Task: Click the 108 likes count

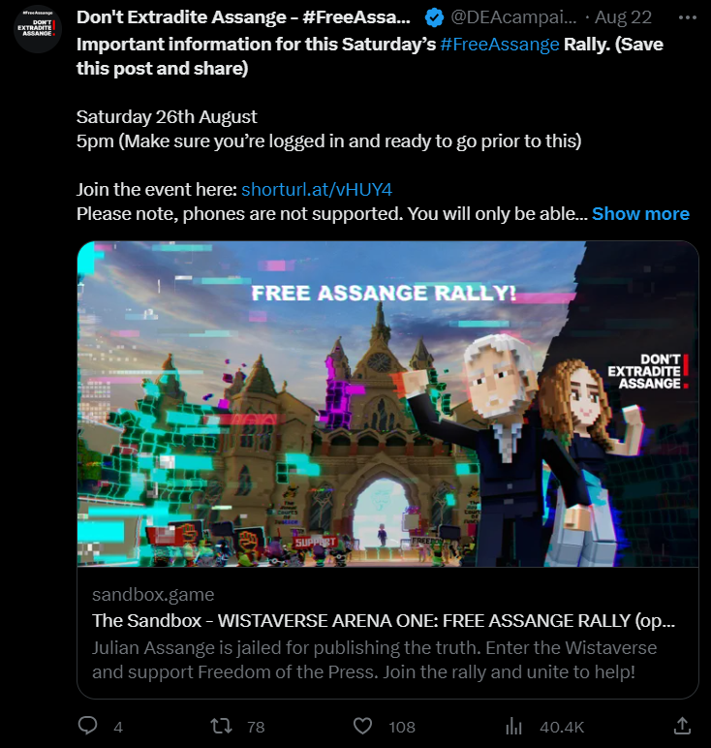Action: pyautogui.click(x=402, y=727)
